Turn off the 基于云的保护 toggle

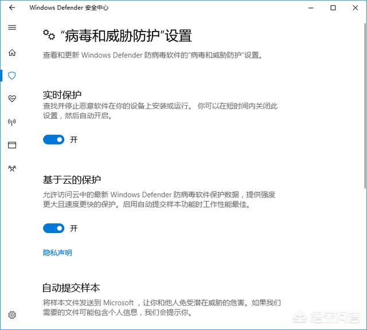tap(53, 228)
